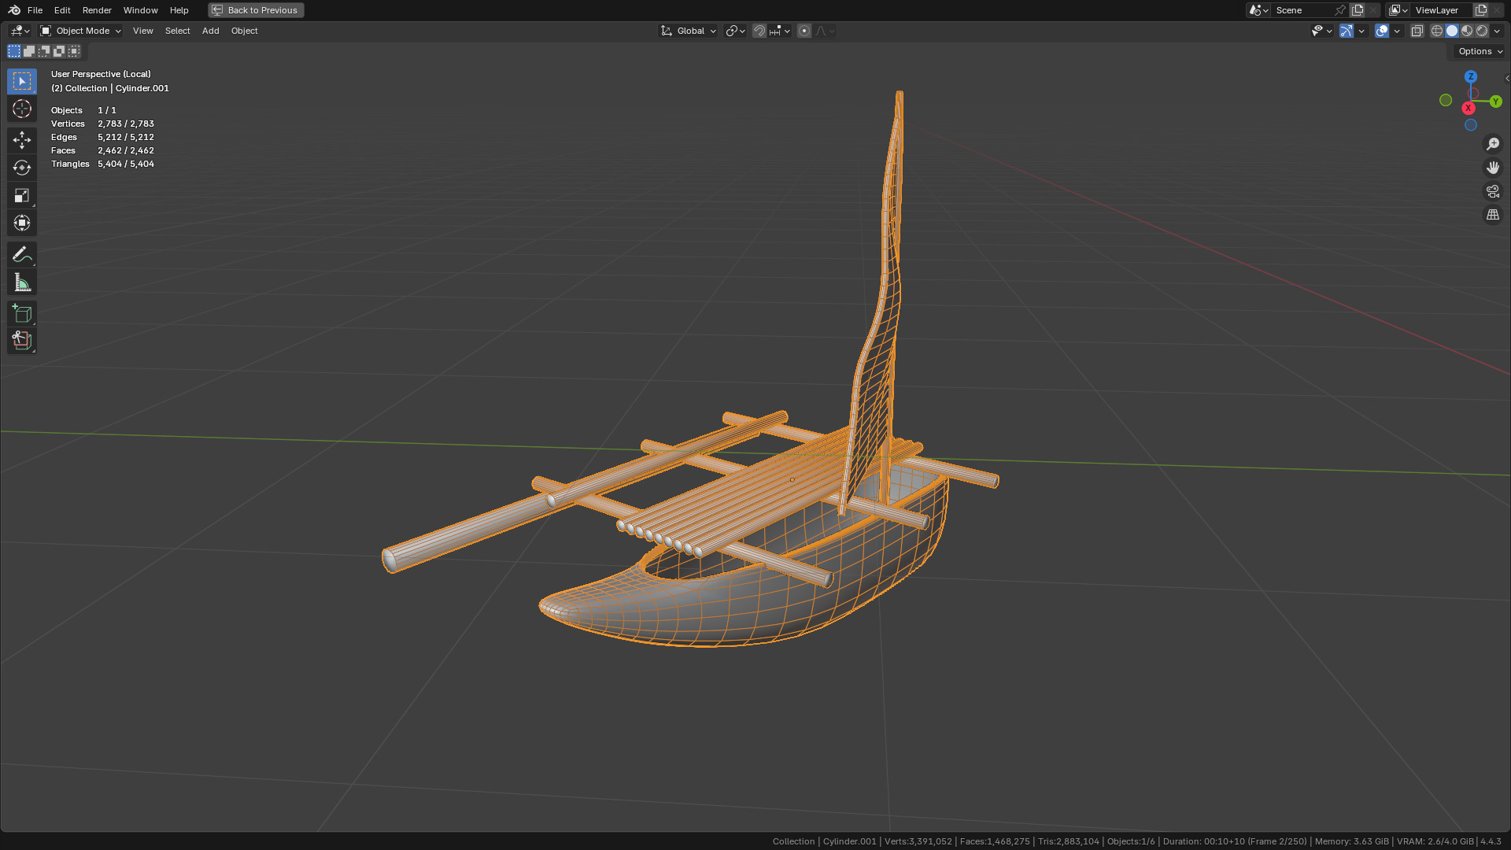Select the Measure tool
1511x850 pixels.
[x=22, y=283]
